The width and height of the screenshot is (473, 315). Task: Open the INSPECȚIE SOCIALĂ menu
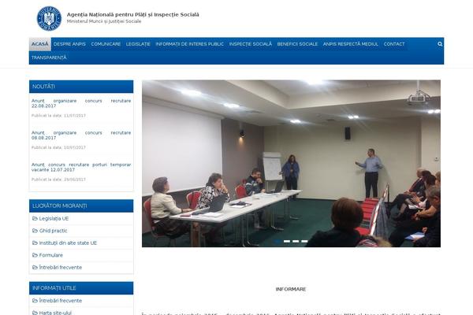point(251,44)
